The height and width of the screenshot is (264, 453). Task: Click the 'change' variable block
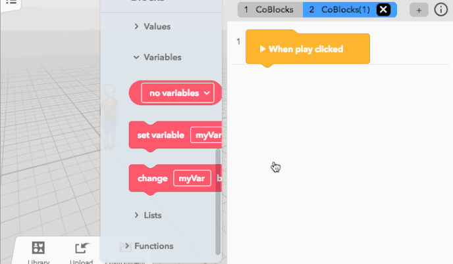click(152, 179)
